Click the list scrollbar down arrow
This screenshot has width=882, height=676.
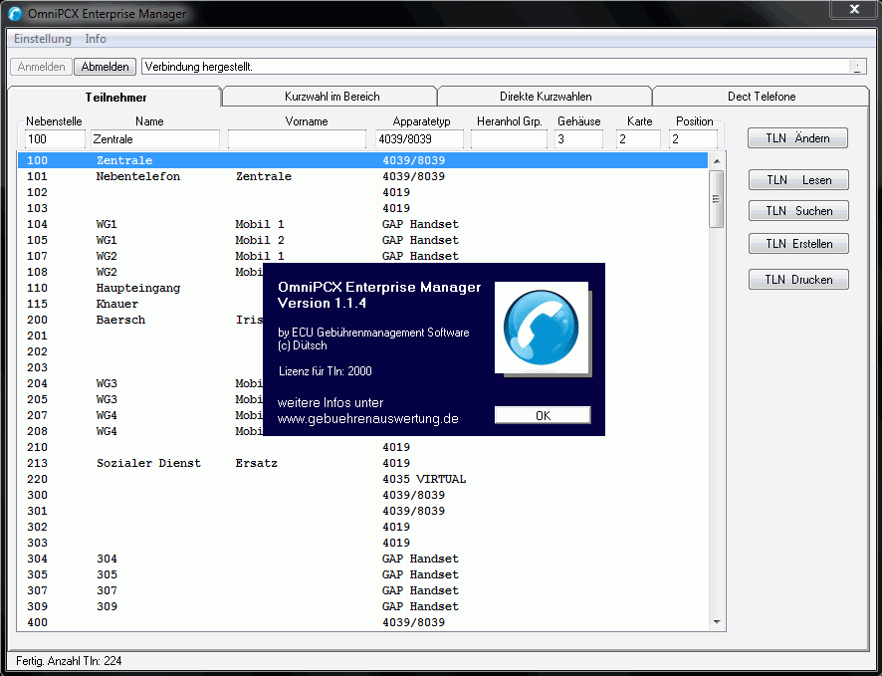(x=717, y=622)
